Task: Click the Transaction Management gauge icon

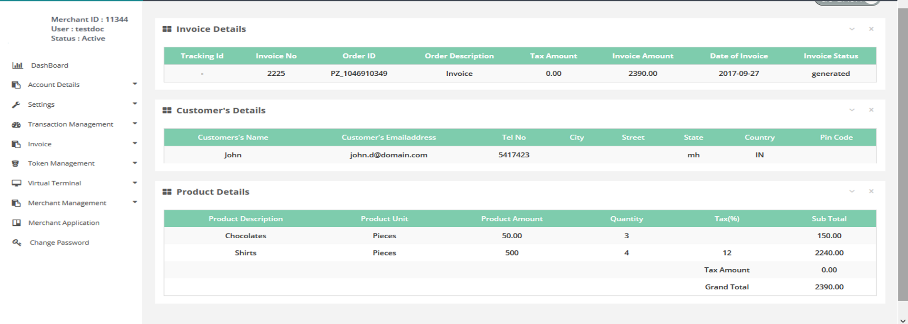Action: pos(16,124)
